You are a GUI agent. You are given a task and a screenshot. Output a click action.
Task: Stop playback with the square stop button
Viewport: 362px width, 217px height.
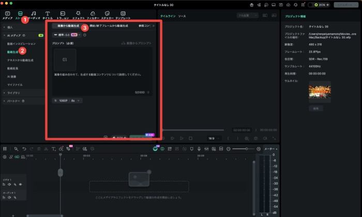coord(190,138)
